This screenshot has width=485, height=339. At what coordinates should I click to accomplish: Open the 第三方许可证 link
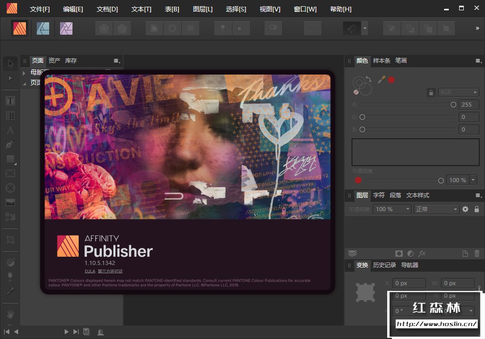[x=110, y=271]
